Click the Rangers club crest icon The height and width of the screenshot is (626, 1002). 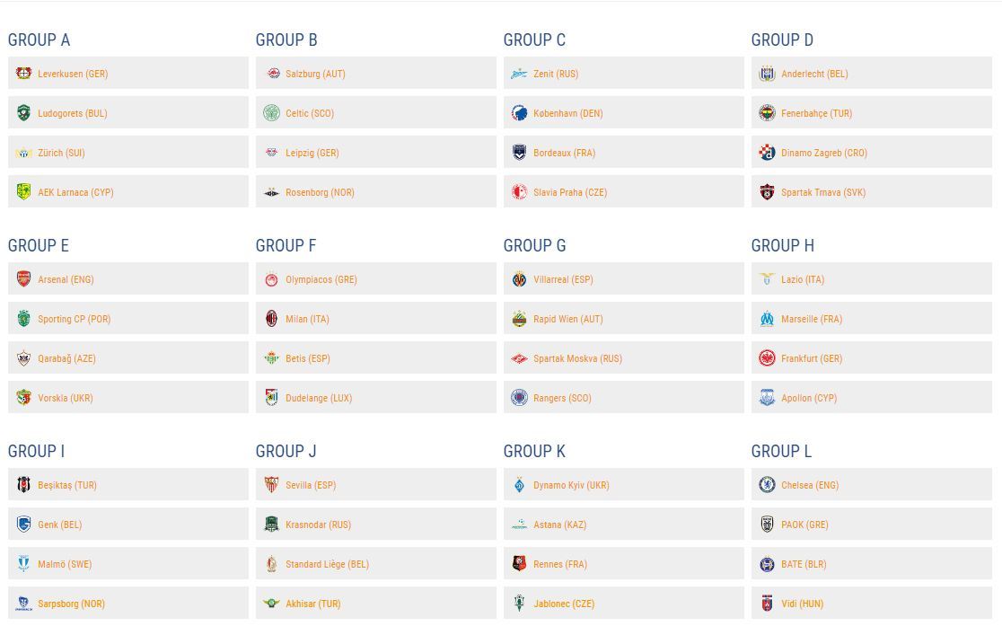coord(520,397)
